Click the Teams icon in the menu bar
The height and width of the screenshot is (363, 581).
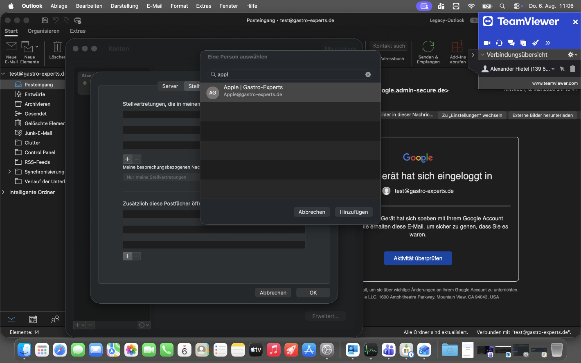tap(441, 6)
